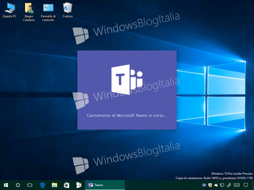Click "Caricamento di Microsoft Teams in corso..." text

coord(127,115)
